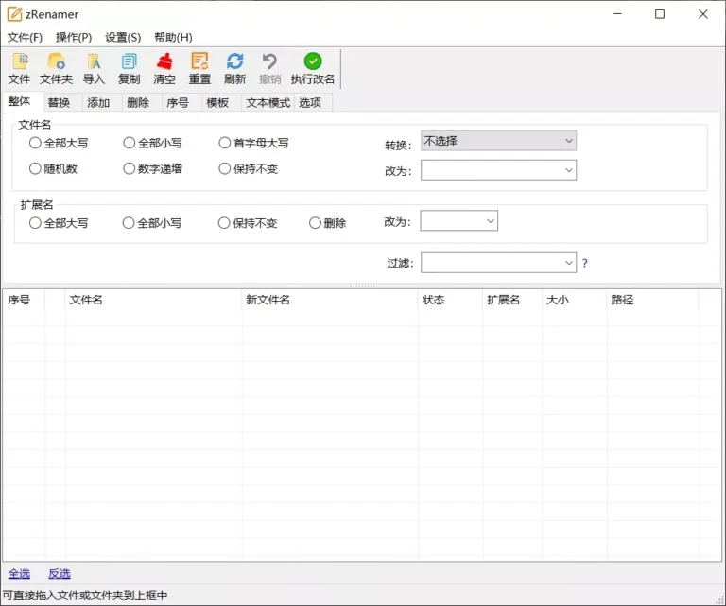The image size is (726, 606).
Task: Sort by the 扩展名 column header
Action: 512,300
